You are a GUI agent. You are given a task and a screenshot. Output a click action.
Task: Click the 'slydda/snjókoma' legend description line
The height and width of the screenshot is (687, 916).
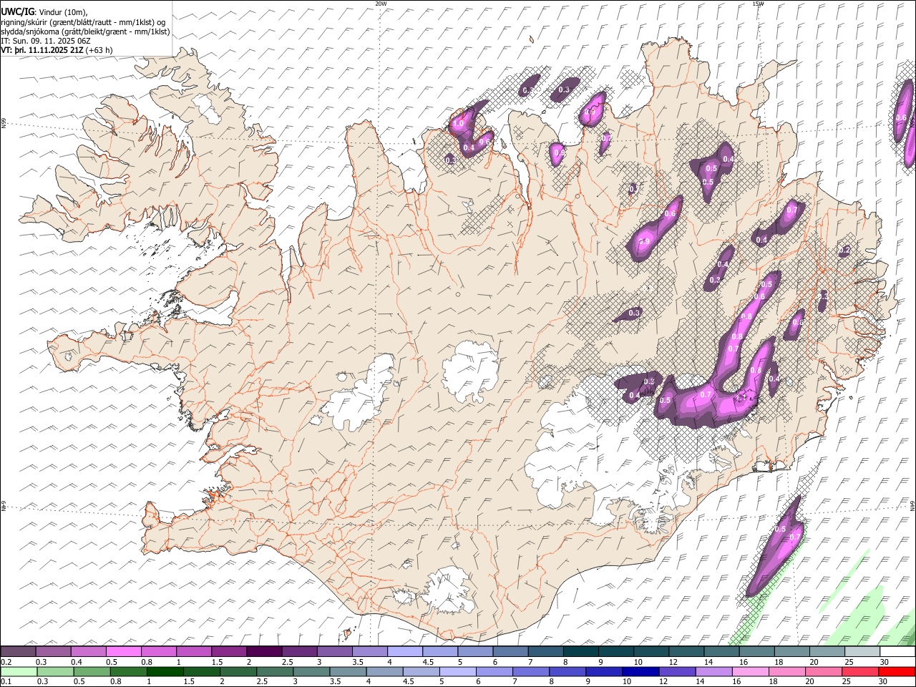(85, 31)
